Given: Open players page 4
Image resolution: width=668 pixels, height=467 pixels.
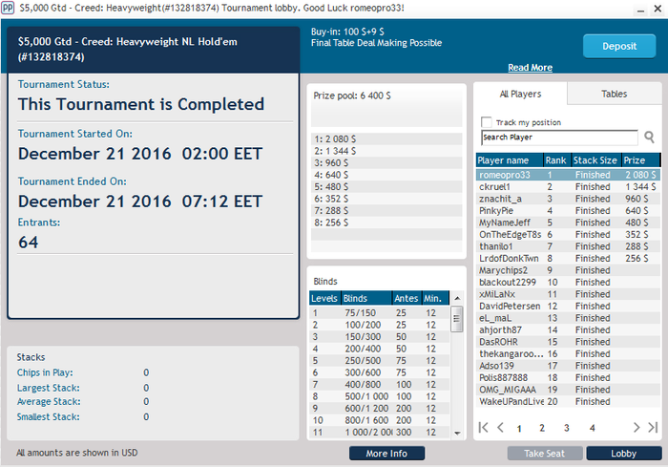Looking at the screenshot, I should click(593, 428).
